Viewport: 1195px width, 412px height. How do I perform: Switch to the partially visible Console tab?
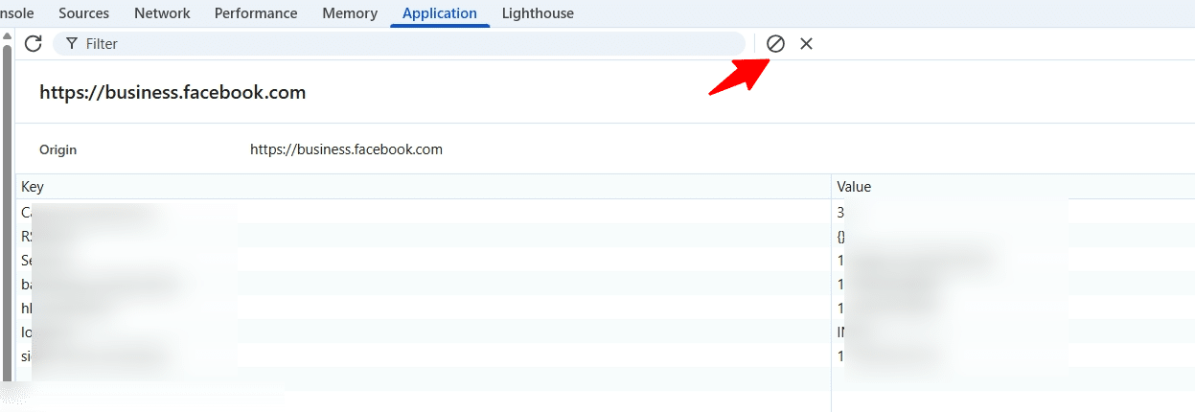point(17,13)
